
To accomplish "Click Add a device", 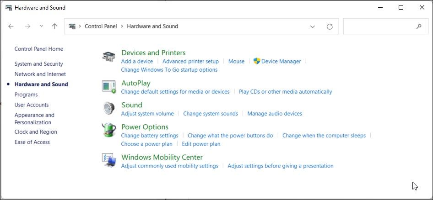I will (137, 62).
